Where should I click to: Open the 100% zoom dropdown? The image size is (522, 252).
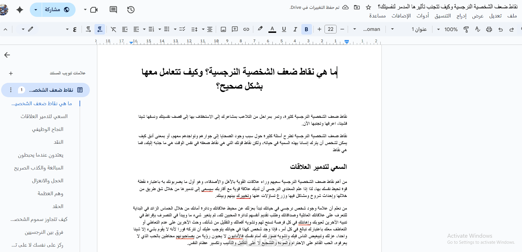pos(447,29)
